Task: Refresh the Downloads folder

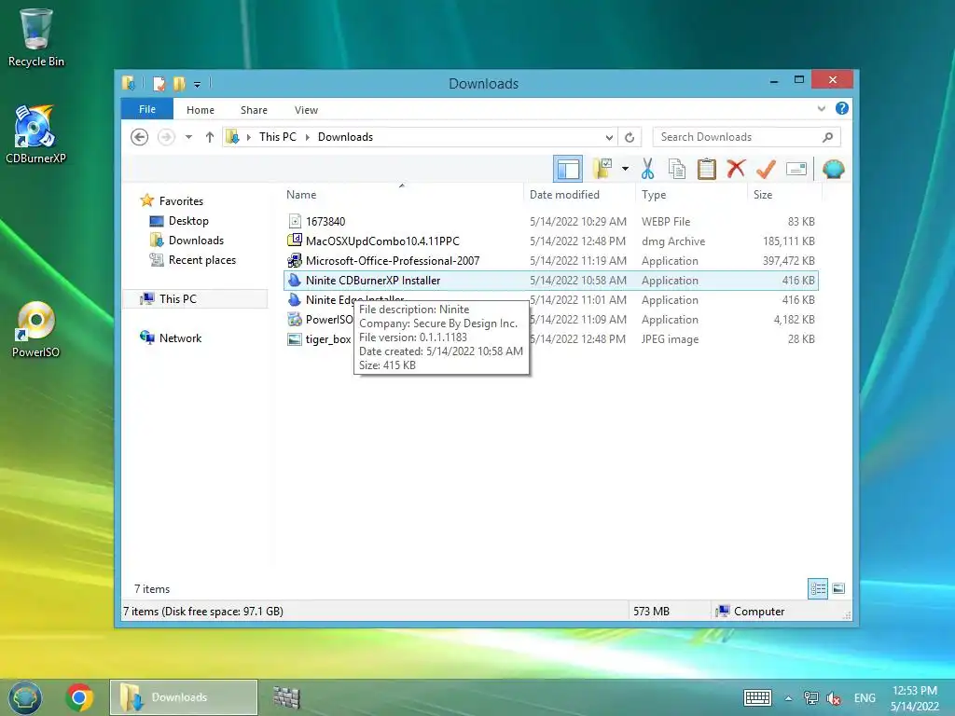Action: tap(630, 137)
